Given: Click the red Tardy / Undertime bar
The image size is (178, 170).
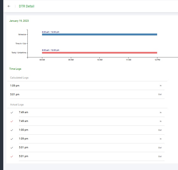Looking at the screenshot, I should 99,53.
